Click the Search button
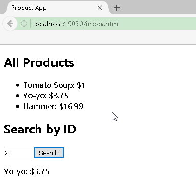The height and width of the screenshot is (182, 196). coord(49,153)
